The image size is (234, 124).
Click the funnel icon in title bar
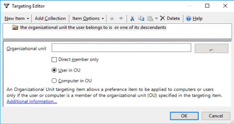tap(6, 6)
